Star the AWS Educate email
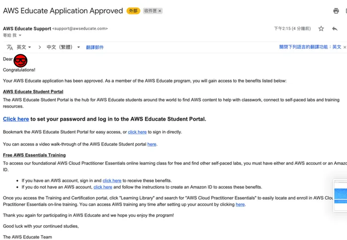This screenshot has height=240, width=347. pyautogui.click(x=321, y=29)
